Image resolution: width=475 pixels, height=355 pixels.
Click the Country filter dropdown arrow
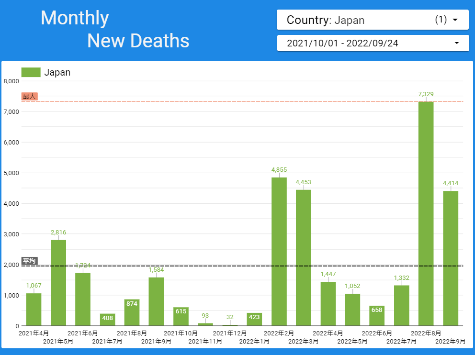455,20
